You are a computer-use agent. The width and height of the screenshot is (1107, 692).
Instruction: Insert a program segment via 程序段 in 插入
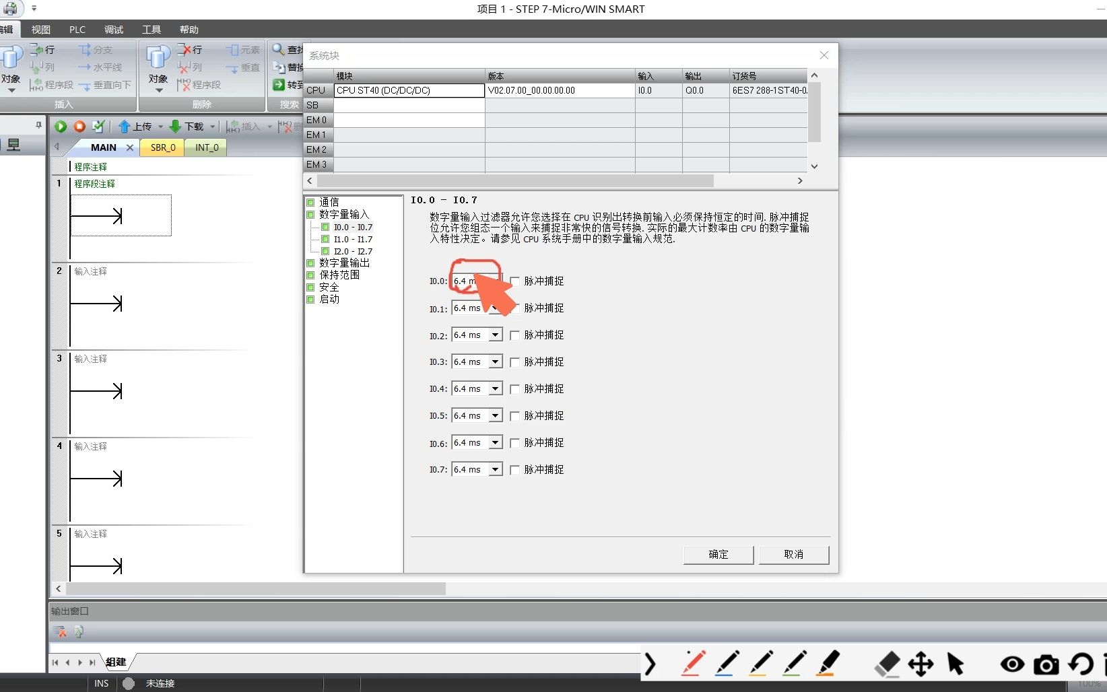click(x=51, y=85)
